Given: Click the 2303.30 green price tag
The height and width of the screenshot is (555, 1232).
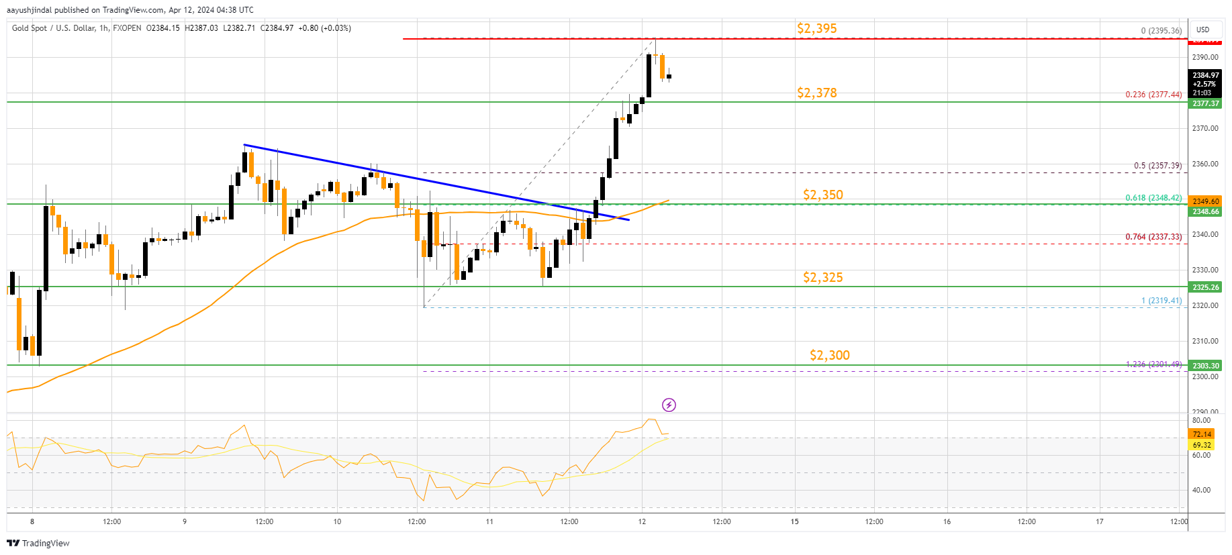Looking at the screenshot, I should tap(1206, 366).
